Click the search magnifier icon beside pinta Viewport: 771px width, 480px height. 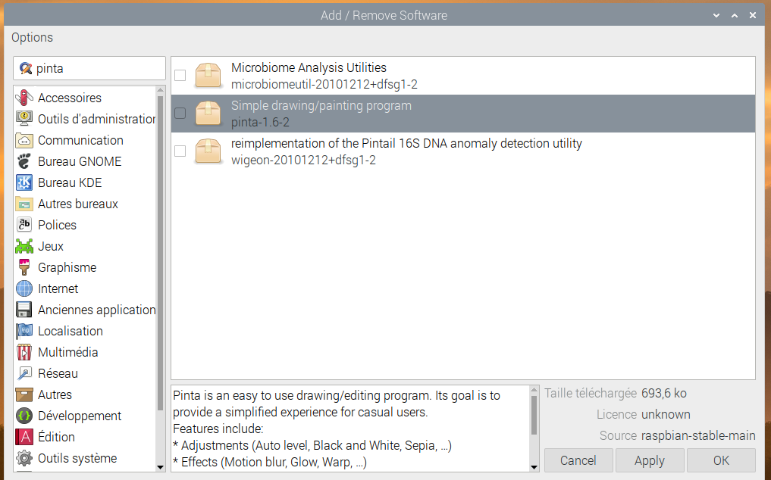(x=26, y=68)
